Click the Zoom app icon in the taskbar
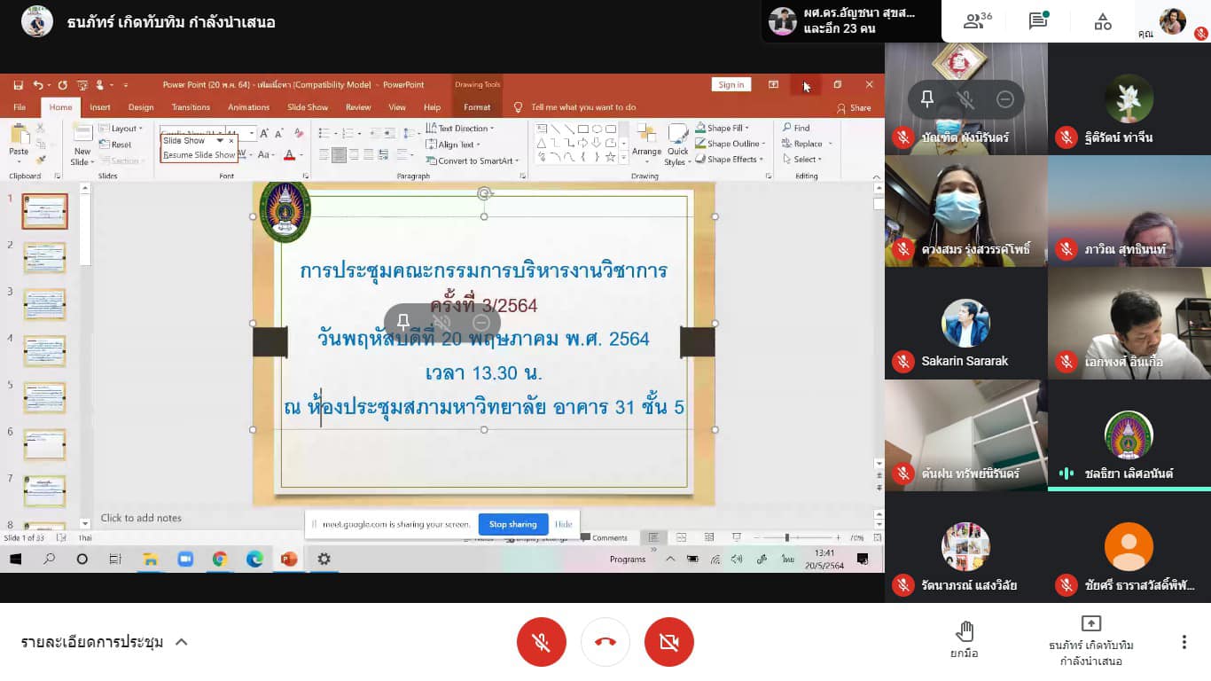The image size is (1211, 681). (x=185, y=559)
